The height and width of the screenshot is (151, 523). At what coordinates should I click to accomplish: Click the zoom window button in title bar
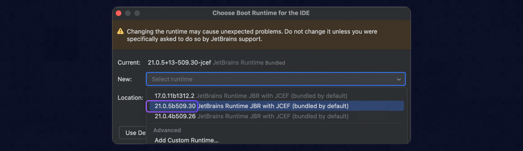pos(137,13)
